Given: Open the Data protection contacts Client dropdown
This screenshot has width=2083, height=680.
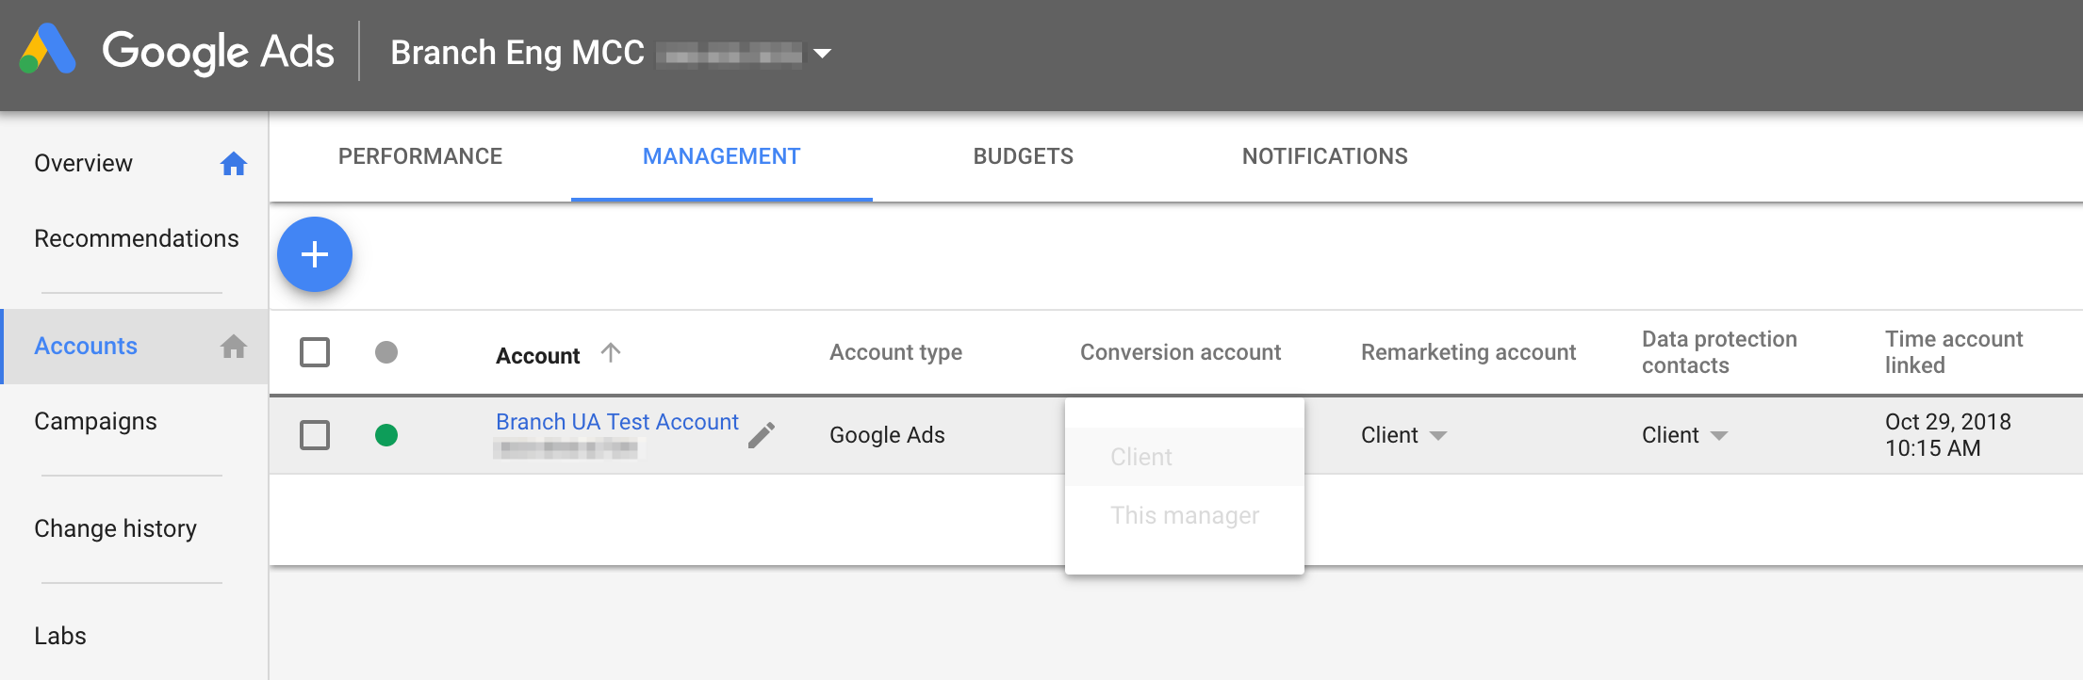Looking at the screenshot, I should tap(1684, 435).
